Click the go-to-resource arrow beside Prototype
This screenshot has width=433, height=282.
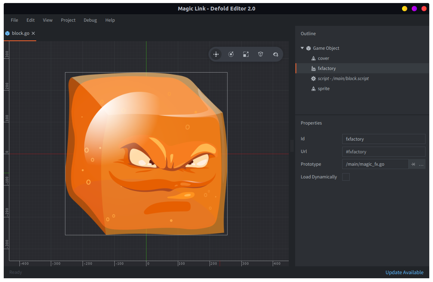413,164
